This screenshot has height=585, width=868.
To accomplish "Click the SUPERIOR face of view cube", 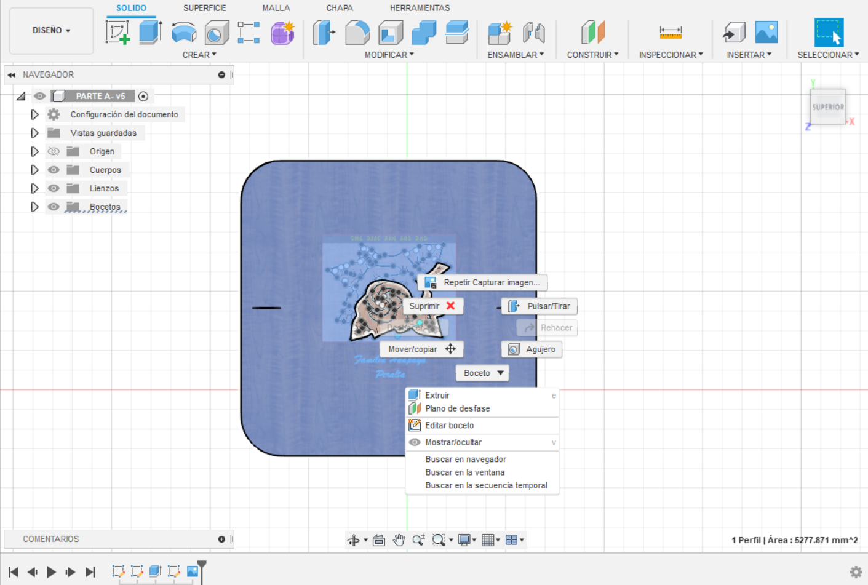I will tap(827, 107).
